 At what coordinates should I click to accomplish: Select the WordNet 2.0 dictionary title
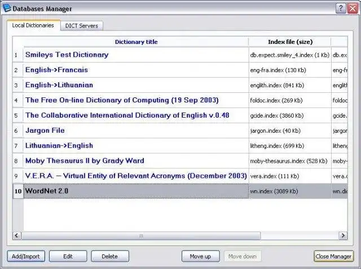(x=136, y=191)
